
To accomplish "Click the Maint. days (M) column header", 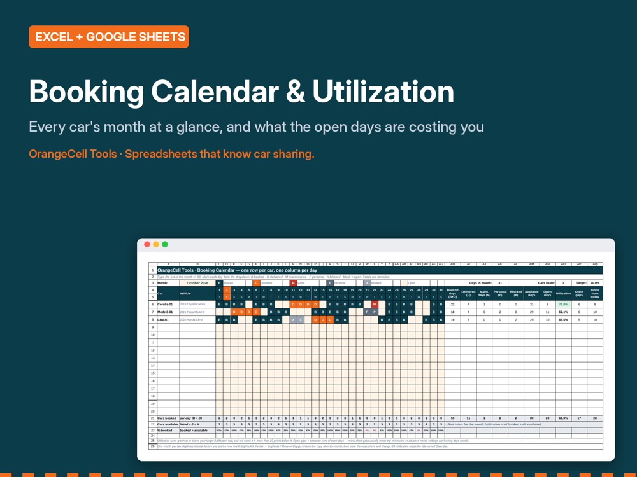I will coord(484,293).
